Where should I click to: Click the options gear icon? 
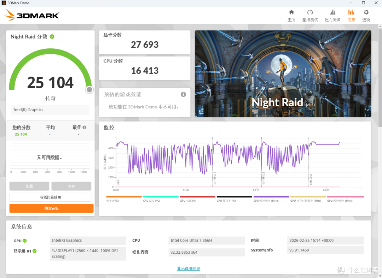click(366, 12)
